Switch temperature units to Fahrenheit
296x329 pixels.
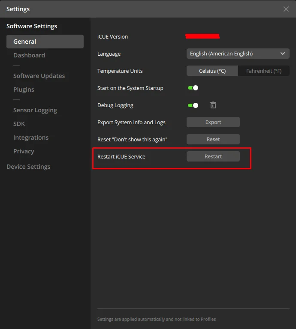pyautogui.click(x=263, y=71)
